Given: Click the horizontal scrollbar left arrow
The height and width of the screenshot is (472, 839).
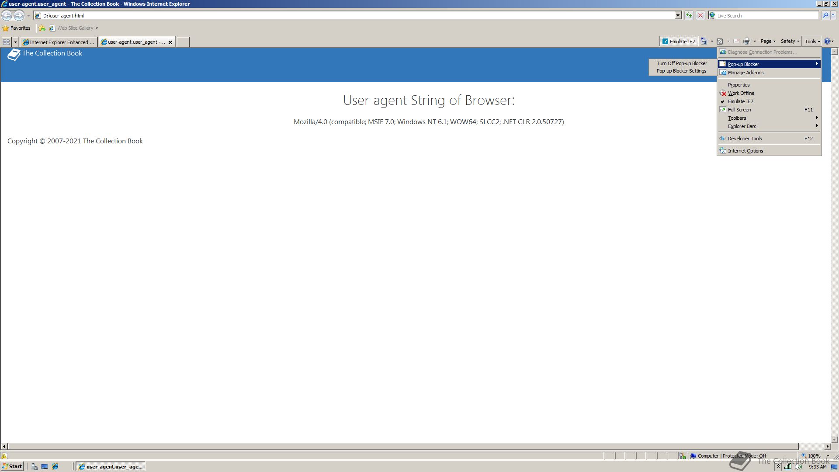Looking at the screenshot, I should [x=4, y=447].
